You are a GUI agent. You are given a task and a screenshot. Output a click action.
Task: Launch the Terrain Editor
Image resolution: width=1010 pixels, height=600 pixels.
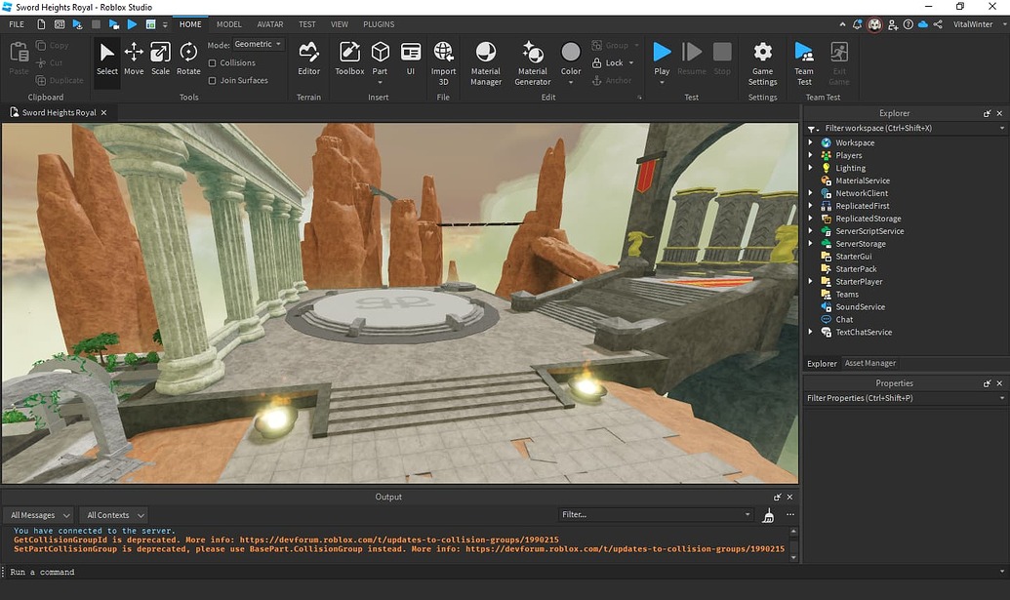308,59
